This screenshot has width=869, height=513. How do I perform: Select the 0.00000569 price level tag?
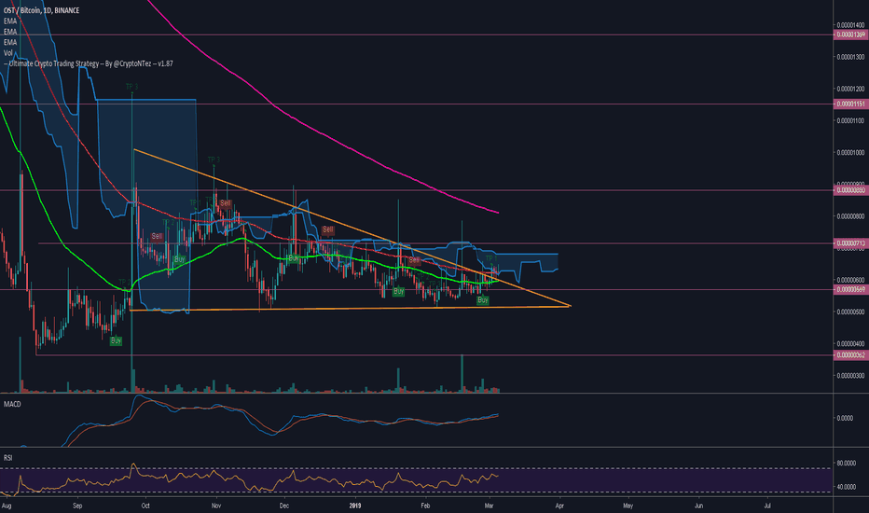click(x=850, y=289)
